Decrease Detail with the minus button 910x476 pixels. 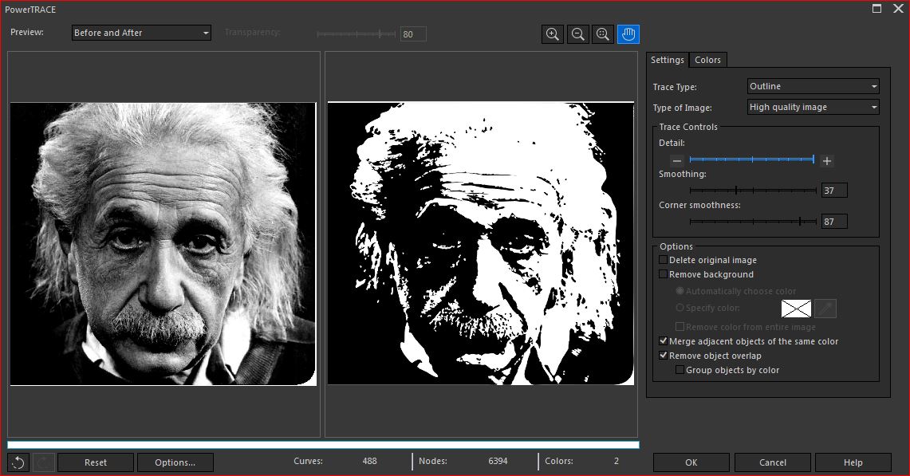676,161
